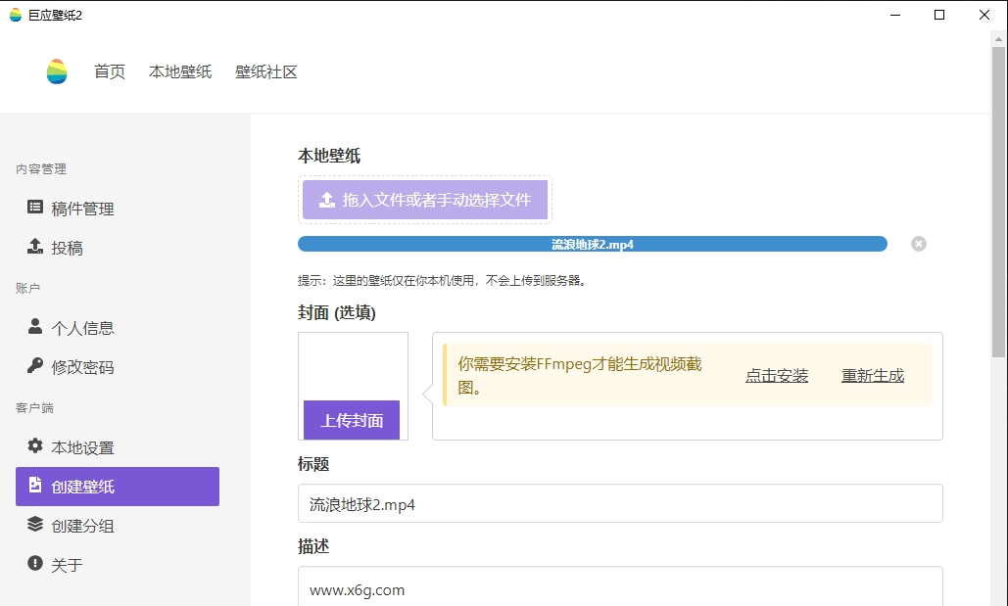Screen dimensions: 1008x606
Task: Click the 关于 exclamation icon
Action: [x=35, y=564]
